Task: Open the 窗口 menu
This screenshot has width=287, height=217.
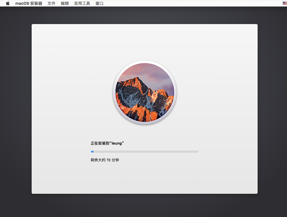Action: (99, 3)
